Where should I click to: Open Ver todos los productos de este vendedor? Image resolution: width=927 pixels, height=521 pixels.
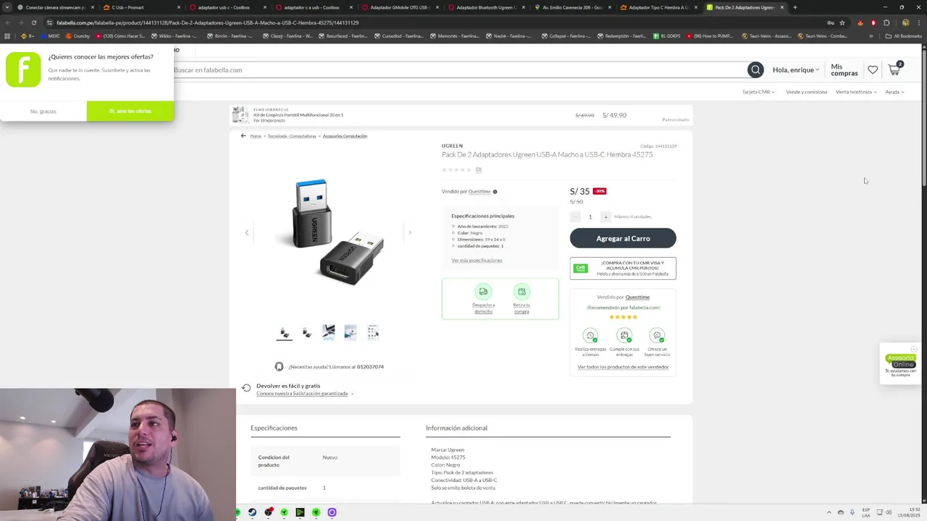pos(623,367)
